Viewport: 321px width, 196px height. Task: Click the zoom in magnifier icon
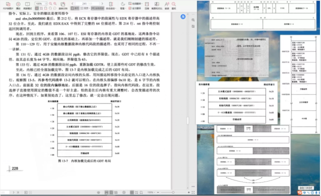(55, 4)
